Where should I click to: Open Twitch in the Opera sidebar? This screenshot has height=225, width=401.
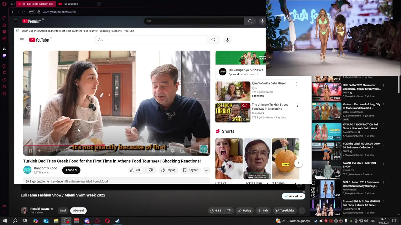(x=4, y=56)
